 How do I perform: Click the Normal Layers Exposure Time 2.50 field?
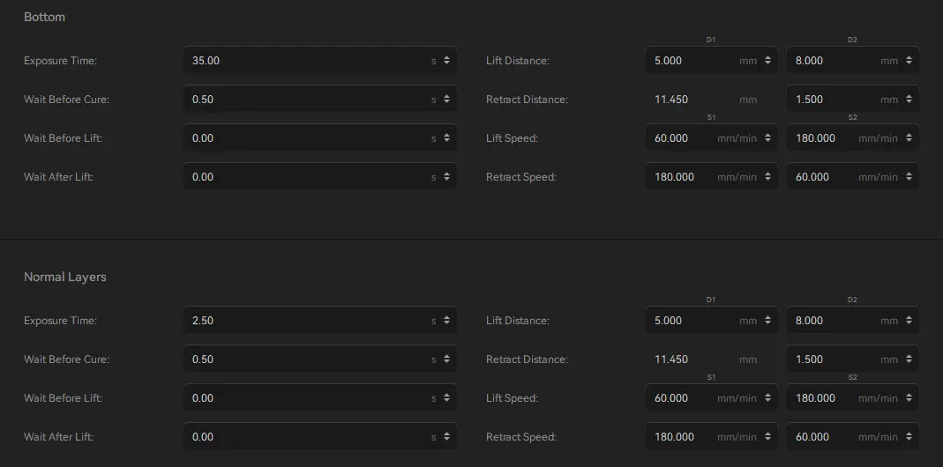[x=320, y=321]
